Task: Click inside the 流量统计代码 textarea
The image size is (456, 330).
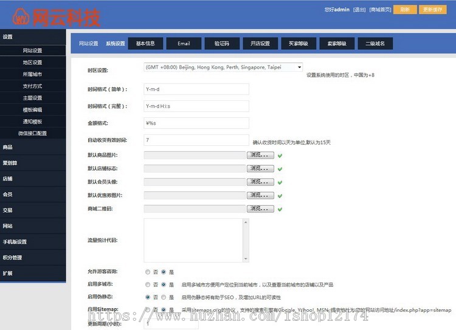Action: pos(193,241)
